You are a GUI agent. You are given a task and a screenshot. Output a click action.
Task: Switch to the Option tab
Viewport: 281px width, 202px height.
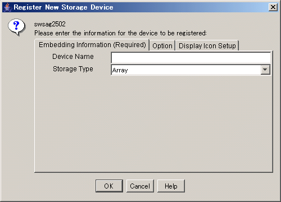pos(162,46)
